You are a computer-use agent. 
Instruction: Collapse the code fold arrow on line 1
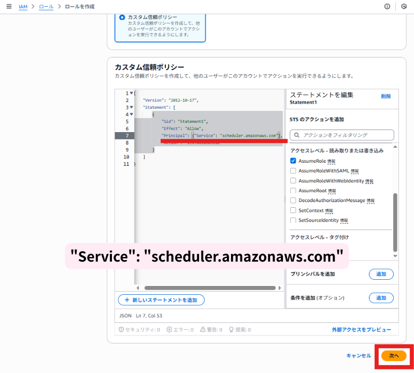point(131,93)
